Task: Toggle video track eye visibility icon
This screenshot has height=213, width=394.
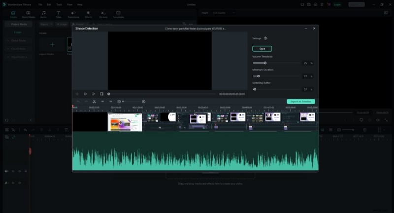Action: (x=26, y=171)
